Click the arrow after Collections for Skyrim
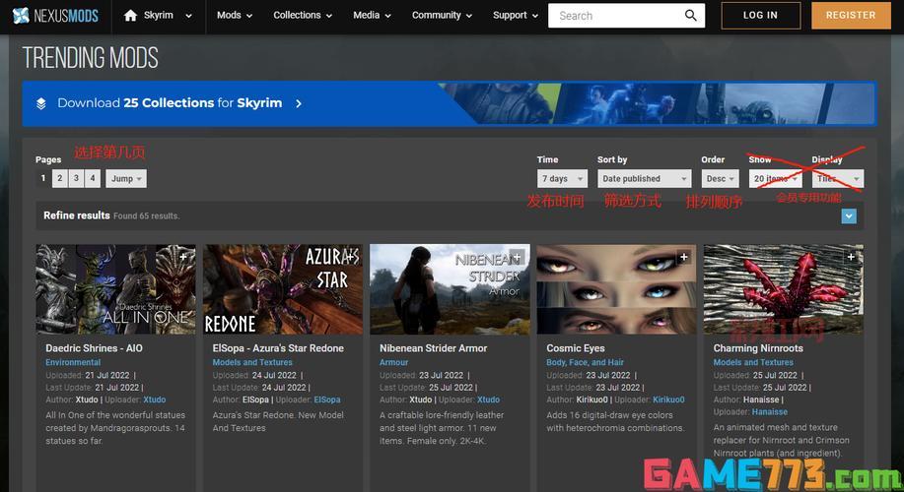Viewport: 904px width, 492px height. click(299, 103)
